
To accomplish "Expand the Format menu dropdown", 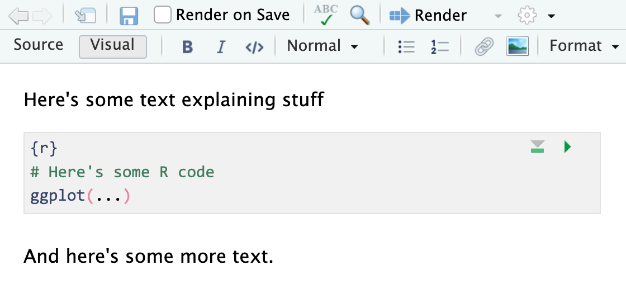I will pos(584,46).
